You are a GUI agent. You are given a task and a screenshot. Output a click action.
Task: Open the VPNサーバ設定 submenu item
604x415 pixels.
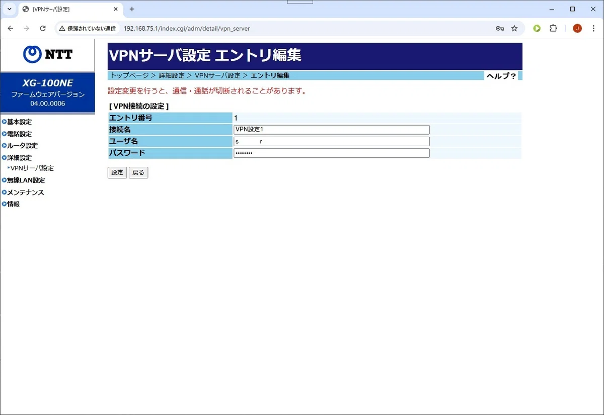coord(31,168)
